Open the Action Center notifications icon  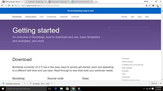point(153,89)
